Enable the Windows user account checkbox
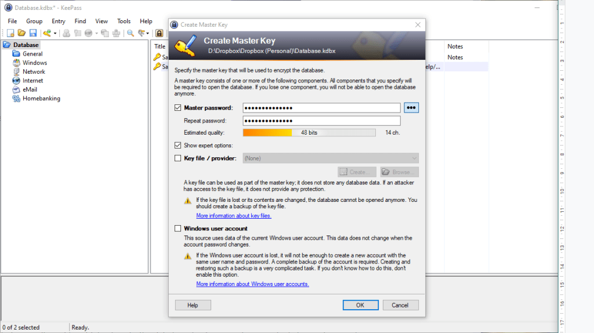 tap(178, 228)
